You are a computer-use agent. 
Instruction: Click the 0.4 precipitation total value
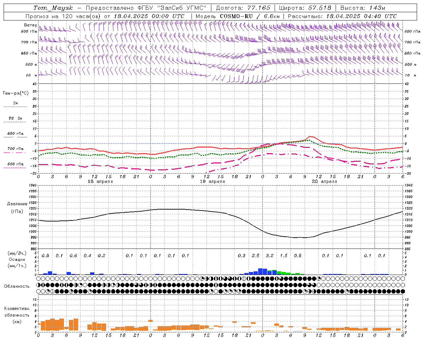point(87,255)
